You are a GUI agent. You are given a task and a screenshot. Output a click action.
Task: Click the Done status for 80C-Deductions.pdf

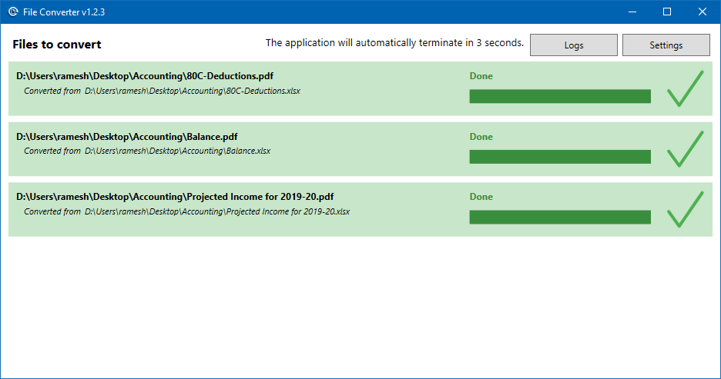coord(481,76)
